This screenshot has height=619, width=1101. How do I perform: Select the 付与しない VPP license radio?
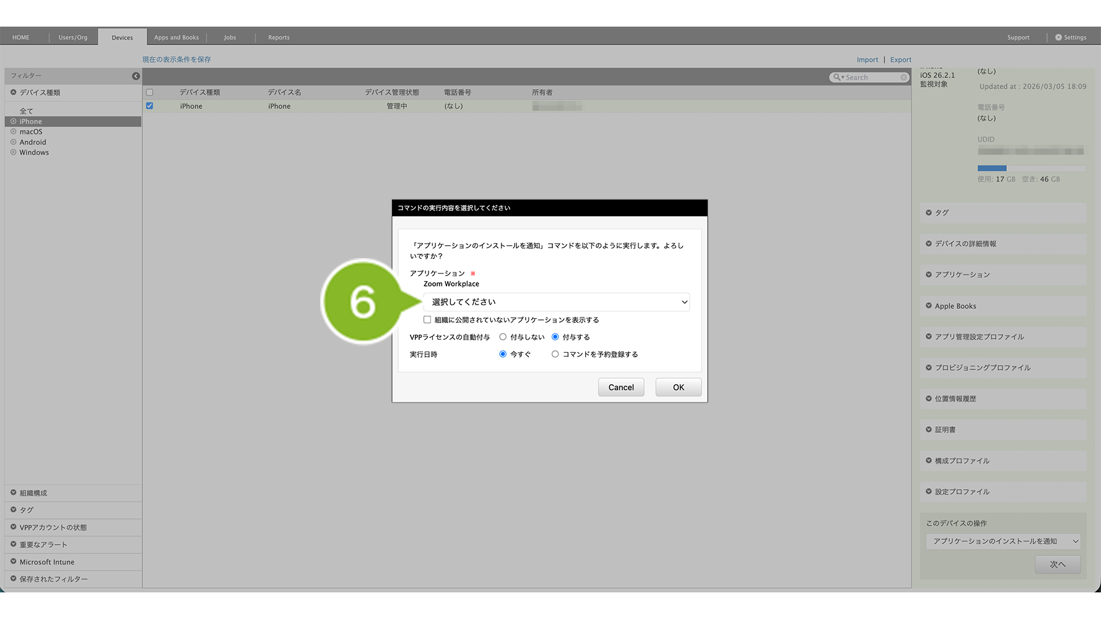click(x=503, y=337)
